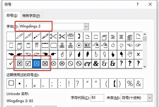
Task: Click the symbol grid scroll up arrow
Action: [145, 35]
